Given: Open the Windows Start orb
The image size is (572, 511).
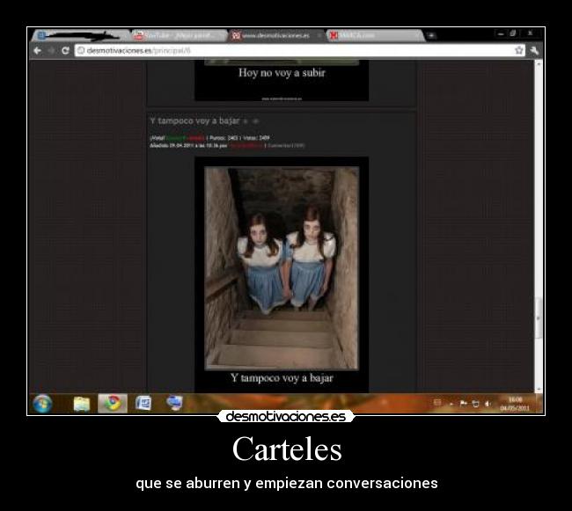Looking at the screenshot, I should coord(42,404).
